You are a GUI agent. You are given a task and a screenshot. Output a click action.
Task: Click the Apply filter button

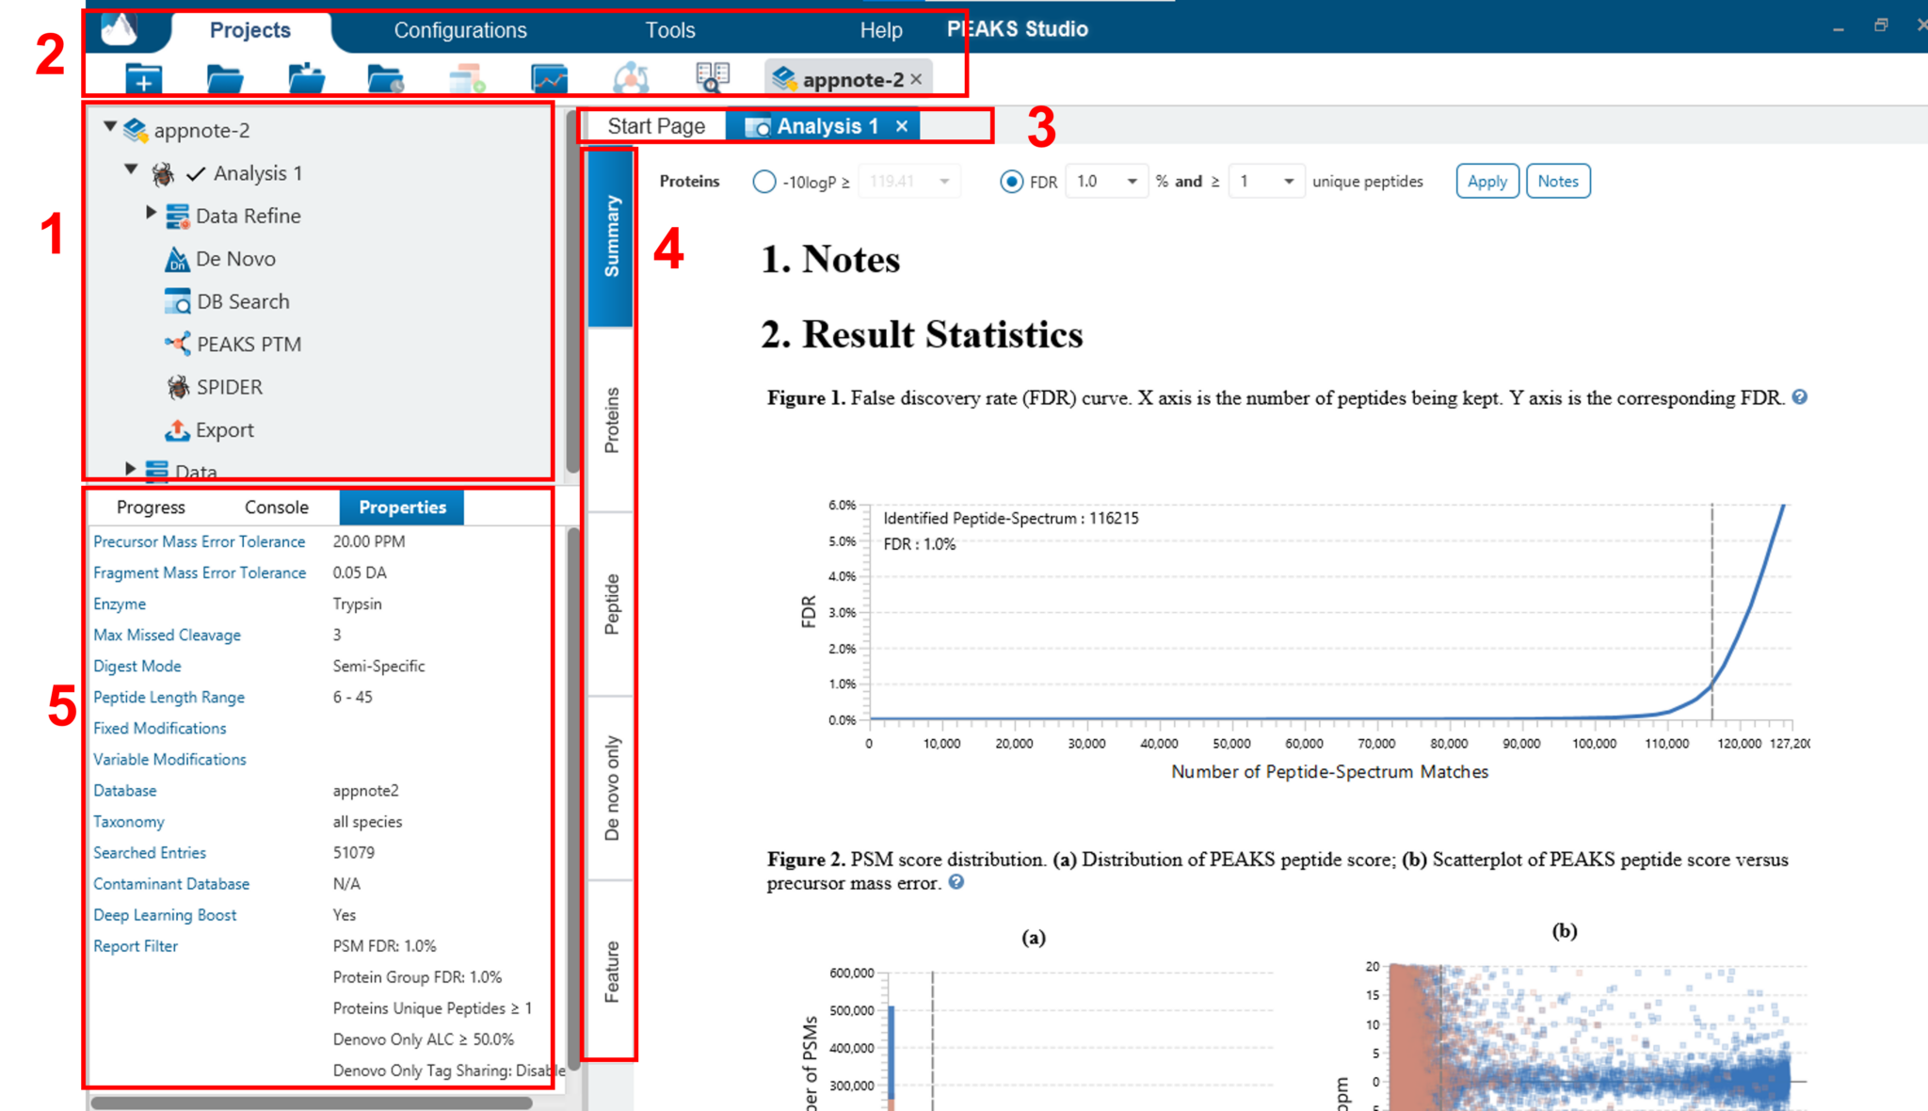tap(1487, 182)
